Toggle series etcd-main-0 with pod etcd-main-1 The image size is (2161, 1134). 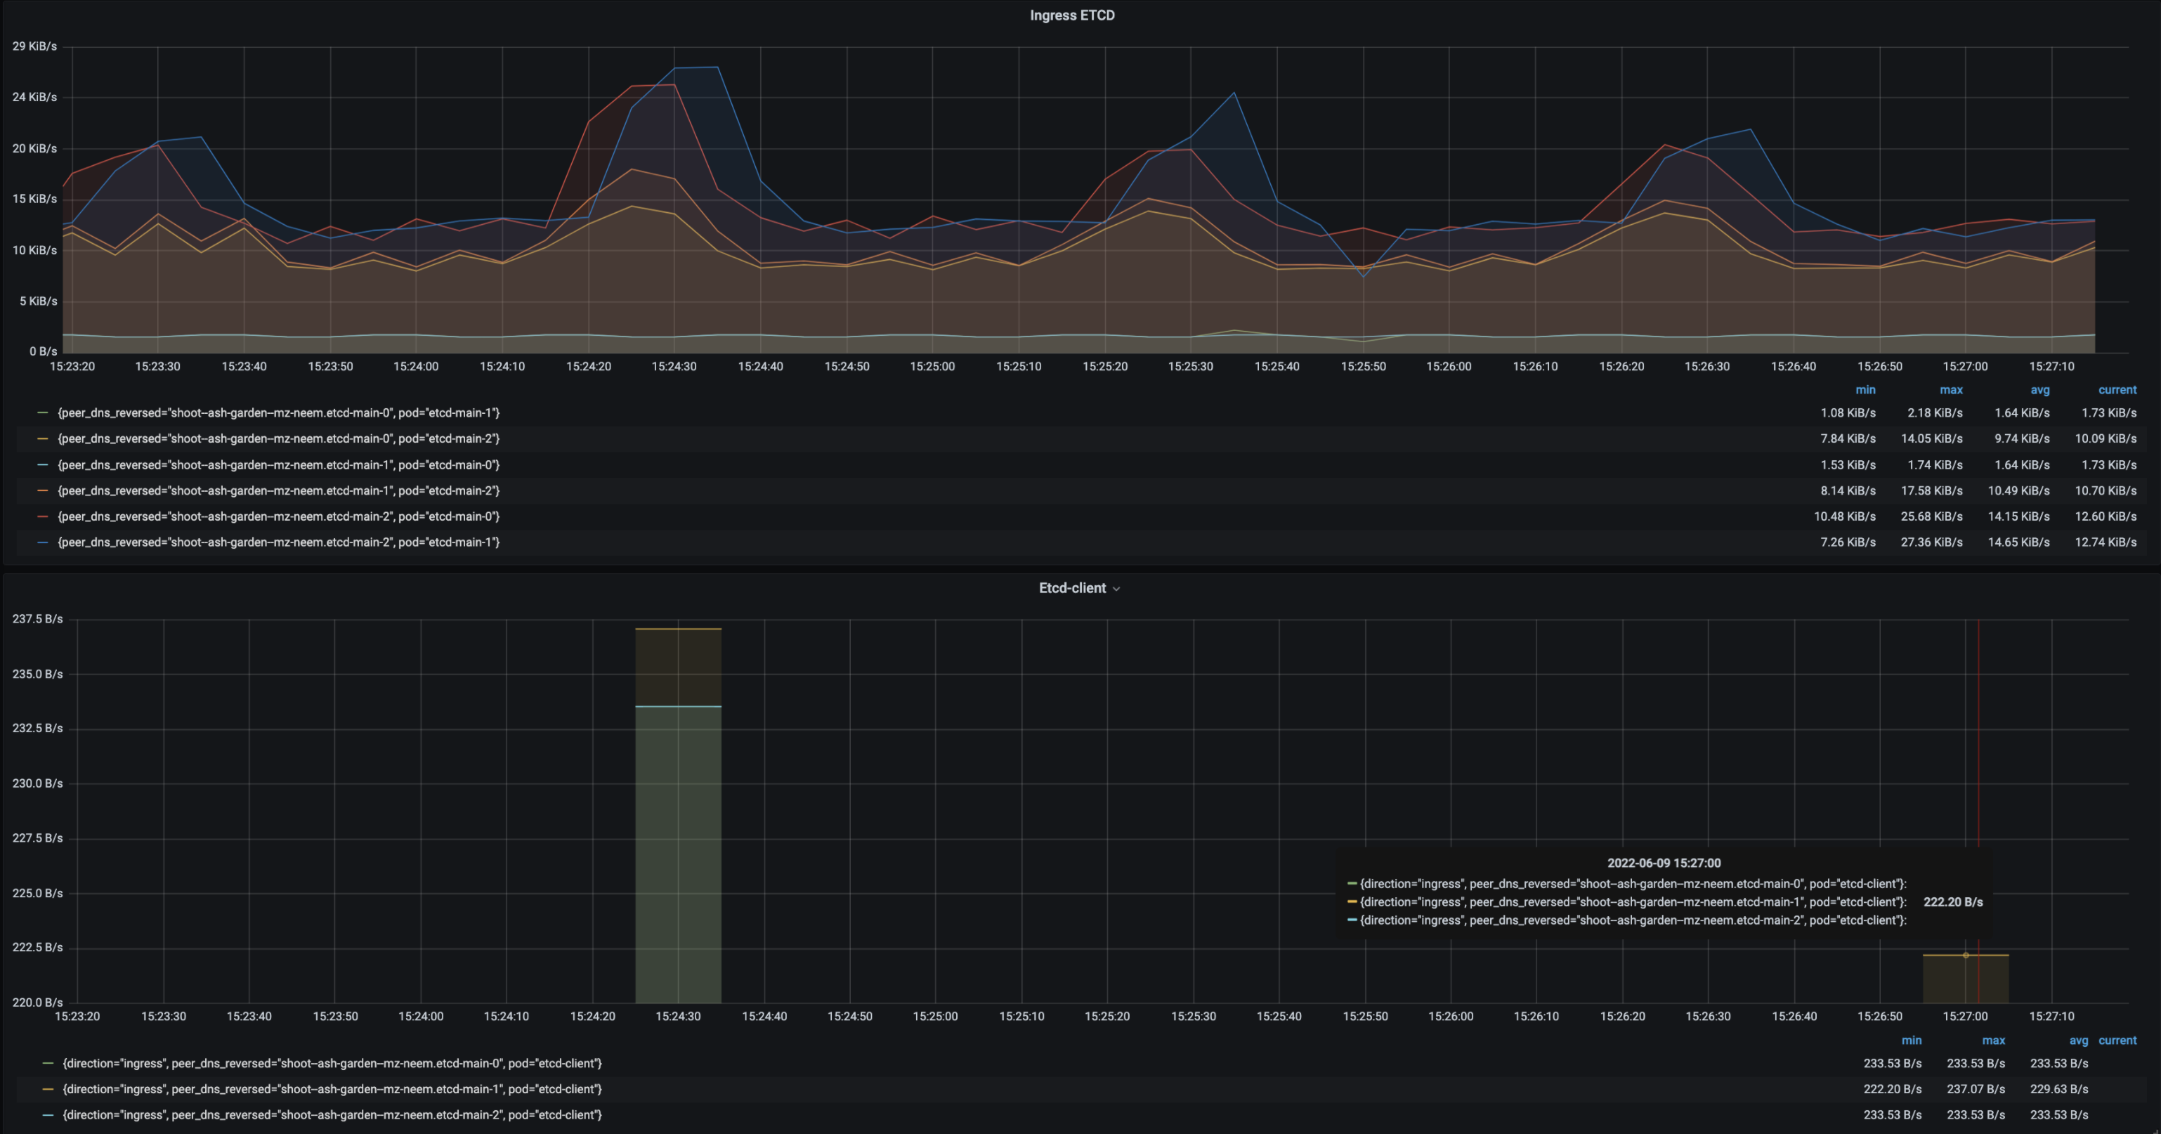[278, 412]
